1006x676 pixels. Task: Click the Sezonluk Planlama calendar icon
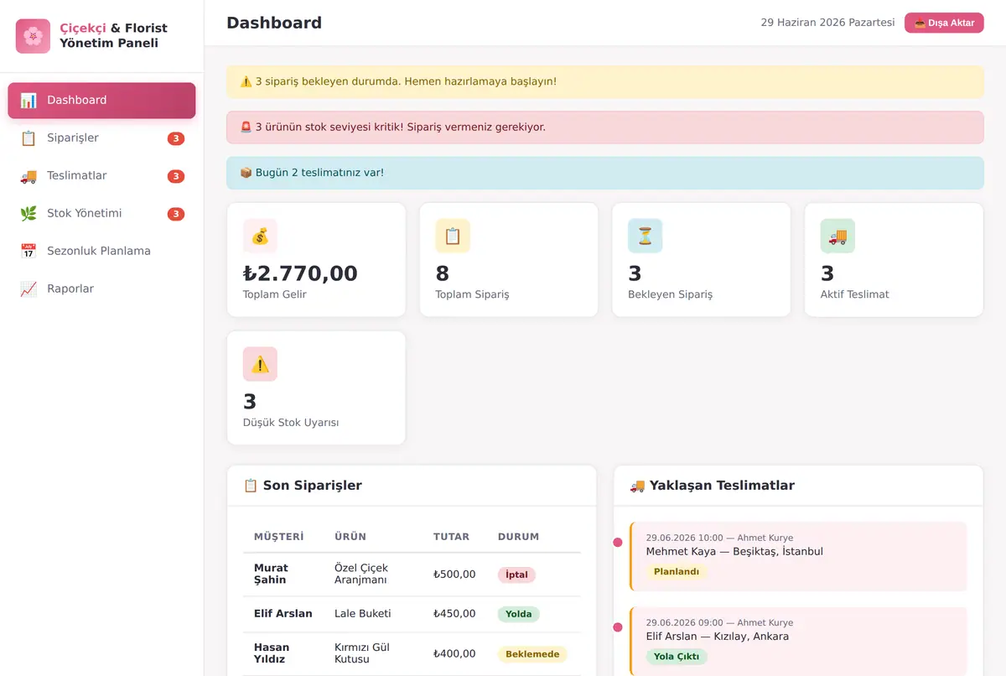29,252
